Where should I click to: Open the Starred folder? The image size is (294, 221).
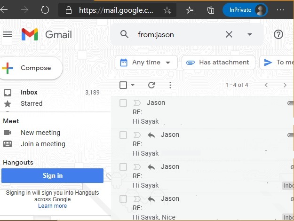pyautogui.click(x=32, y=103)
